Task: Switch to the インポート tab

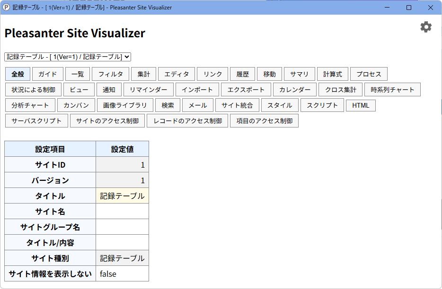Action: (197, 89)
